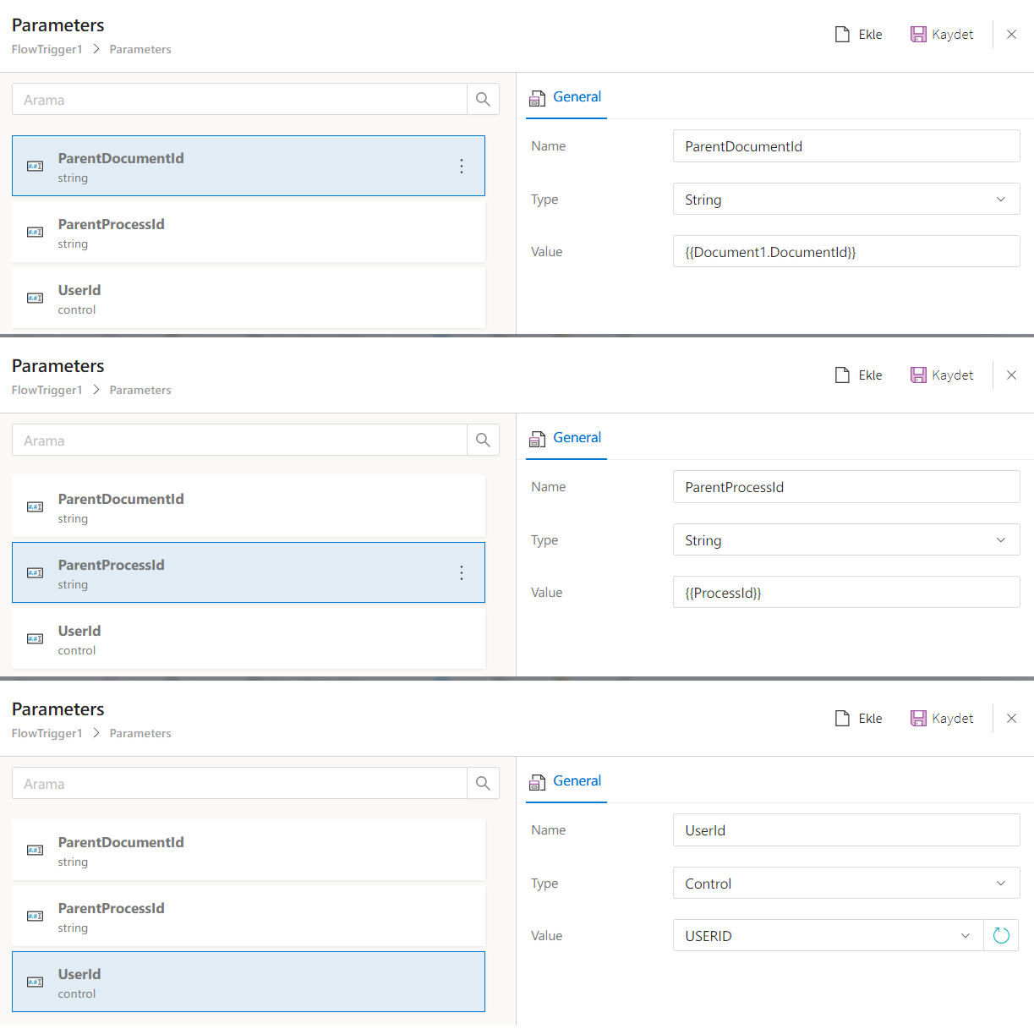Click the Ekle page icon in bottom panel
Image resolution: width=1034 pixels, height=1029 pixels.
842,719
